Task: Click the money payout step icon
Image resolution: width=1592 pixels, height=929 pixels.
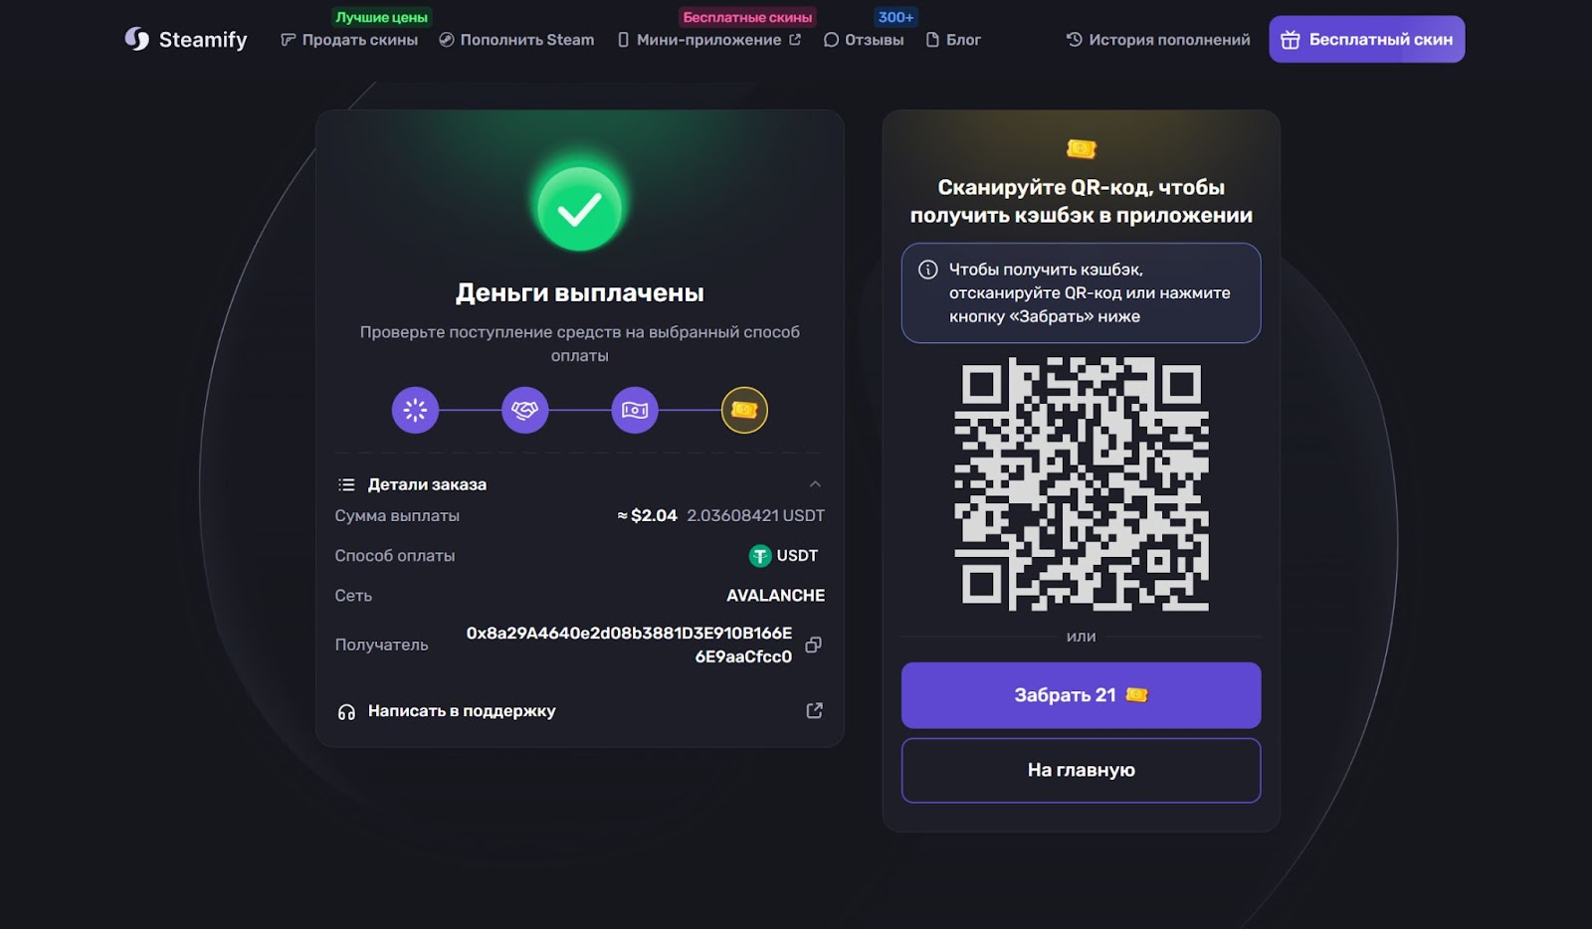Action: click(635, 410)
